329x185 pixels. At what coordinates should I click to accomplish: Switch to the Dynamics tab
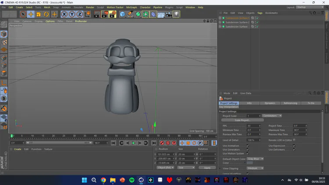coord(270,103)
